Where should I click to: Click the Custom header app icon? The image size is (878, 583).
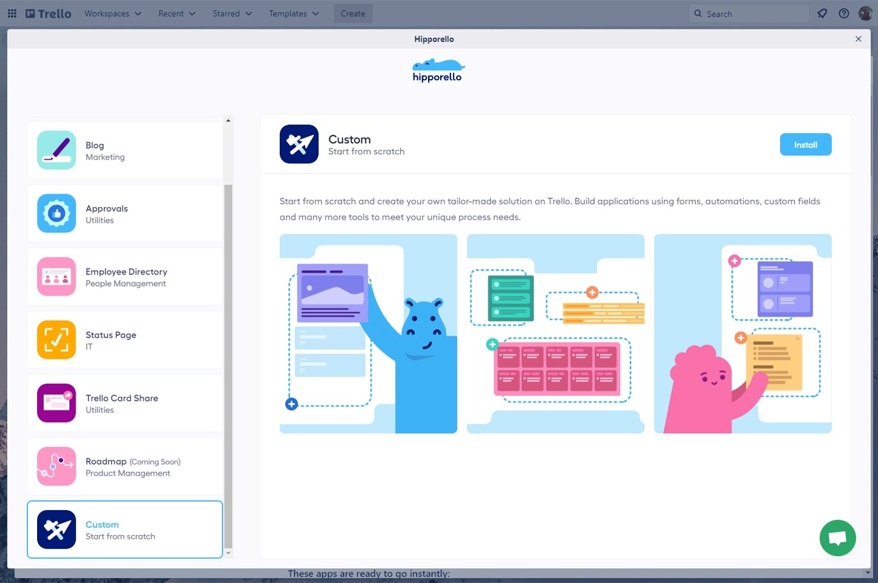coord(299,144)
